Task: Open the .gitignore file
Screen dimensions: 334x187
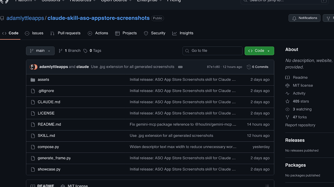Action: click(x=46, y=91)
